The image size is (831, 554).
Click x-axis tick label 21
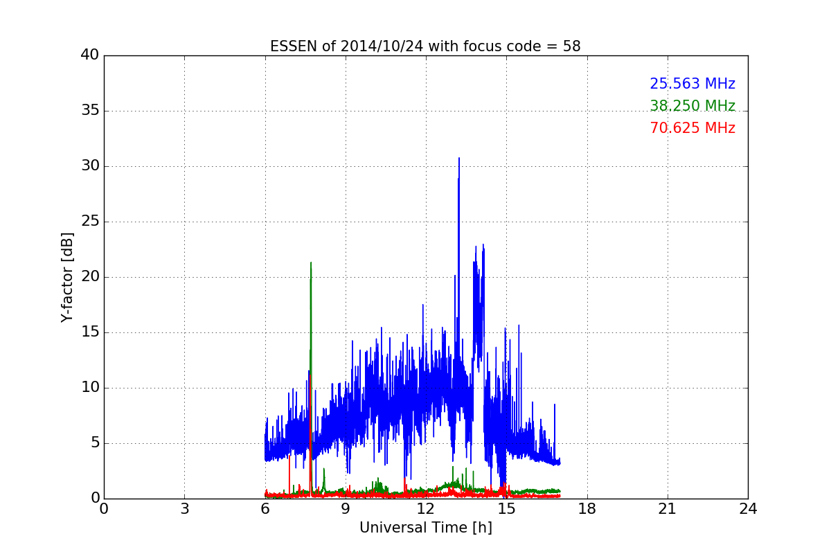(x=668, y=508)
